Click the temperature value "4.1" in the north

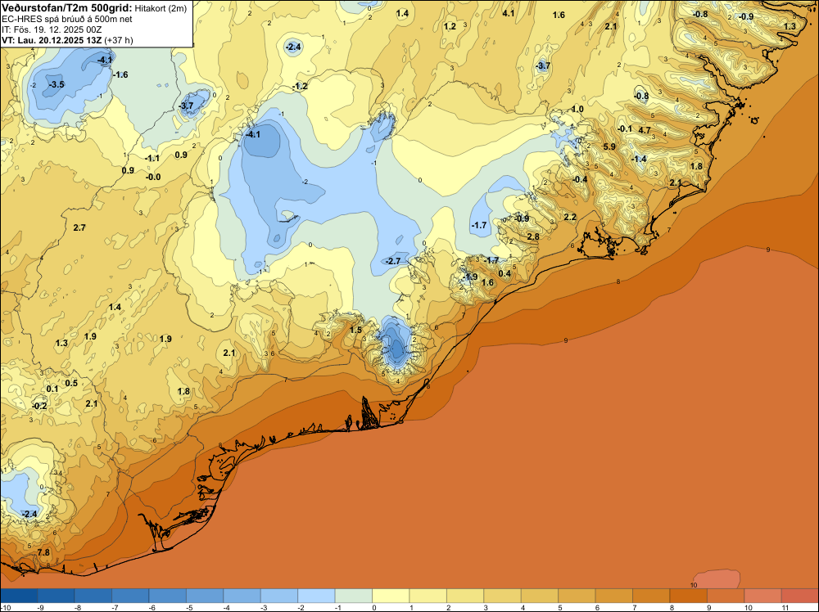(509, 13)
